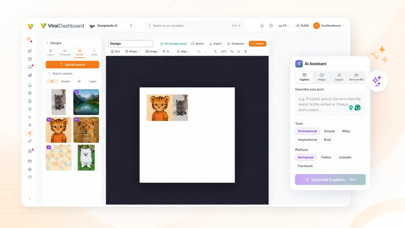Redo the last canvas action
This screenshot has width=405, height=228.
tap(206, 52)
